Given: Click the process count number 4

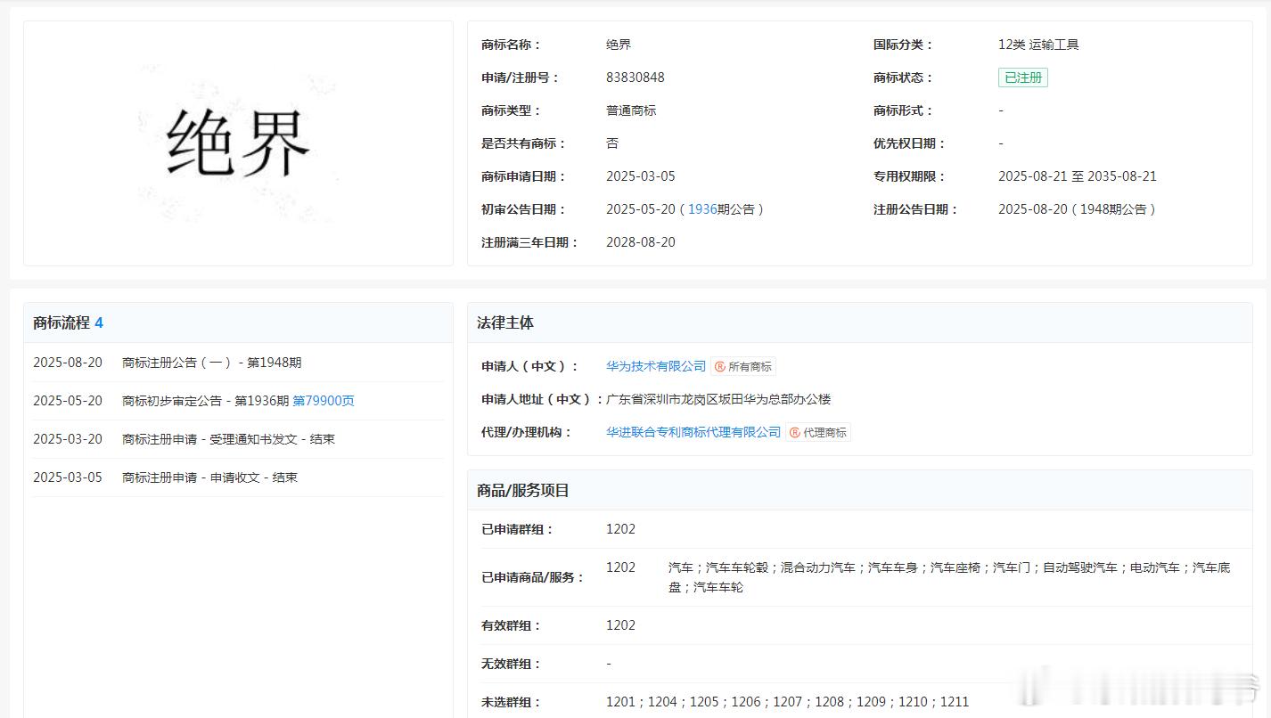Looking at the screenshot, I should (99, 322).
